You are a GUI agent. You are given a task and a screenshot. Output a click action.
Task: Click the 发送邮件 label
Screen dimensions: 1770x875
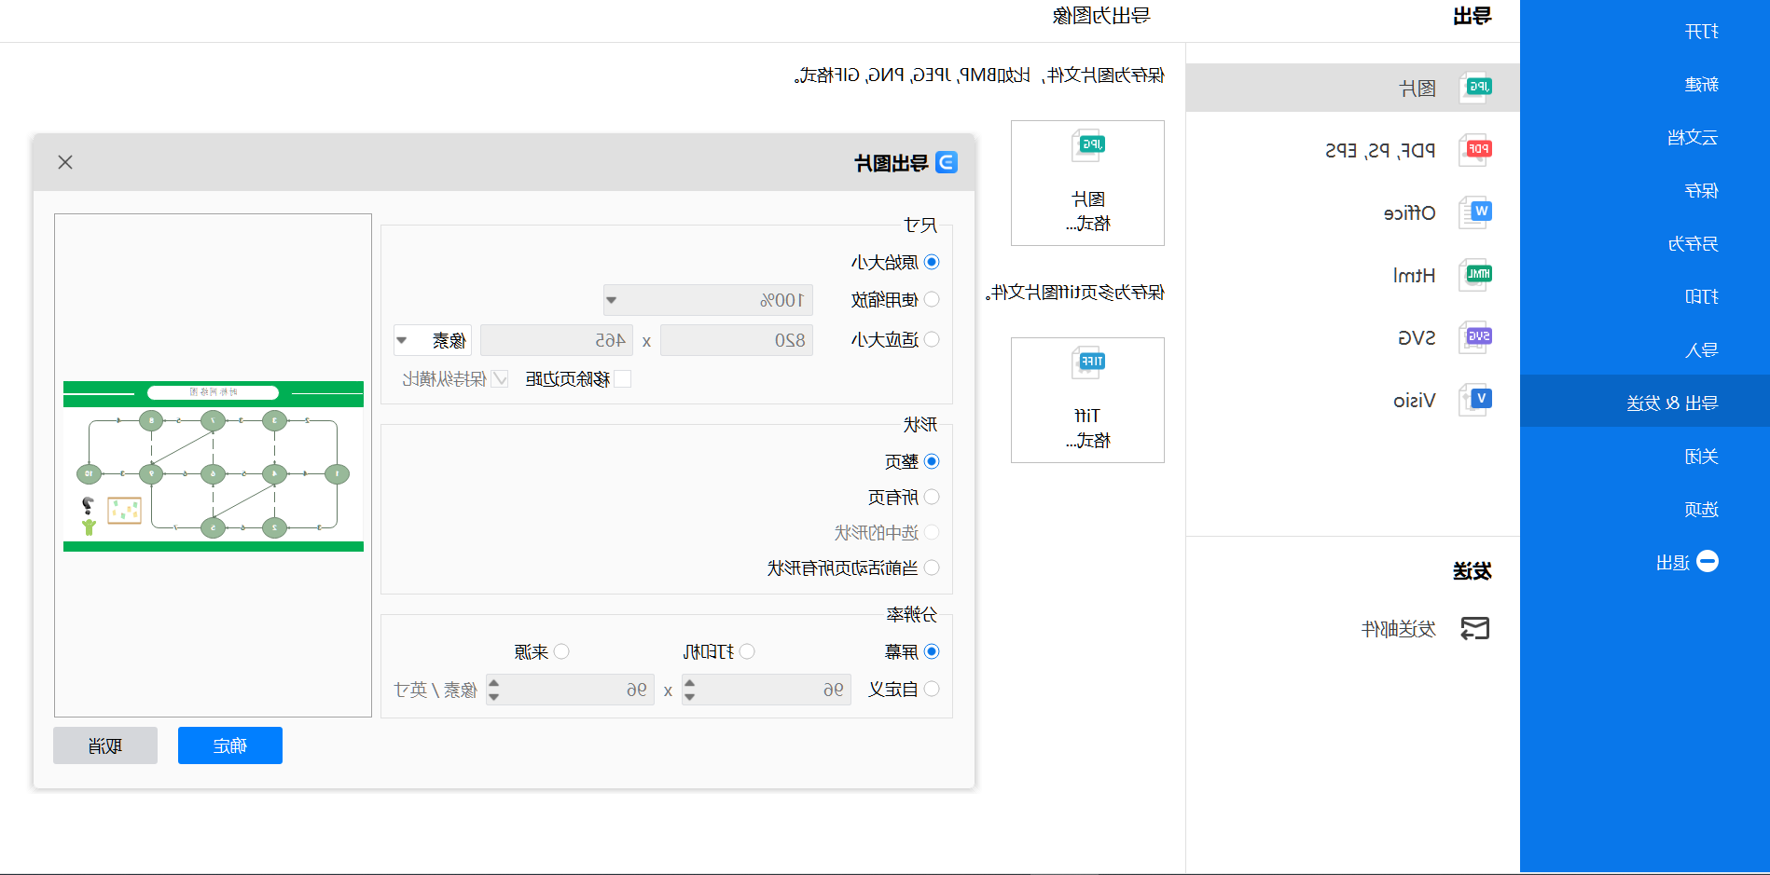1399,629
